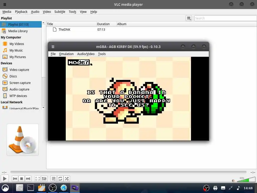Sort playlist by Title column header
257x193 pixels.
pyautogui.click(x=71, y=24)
